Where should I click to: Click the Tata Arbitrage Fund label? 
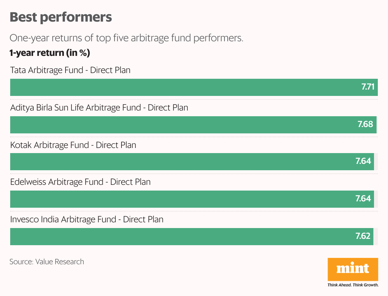pyautogui.click(x=70, y=70)
